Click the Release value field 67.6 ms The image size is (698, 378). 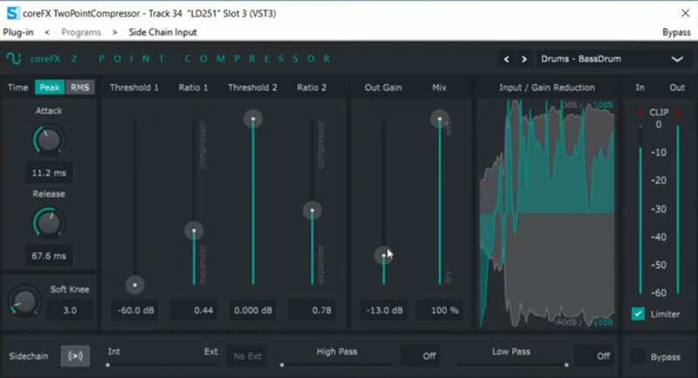pos(49,256)
